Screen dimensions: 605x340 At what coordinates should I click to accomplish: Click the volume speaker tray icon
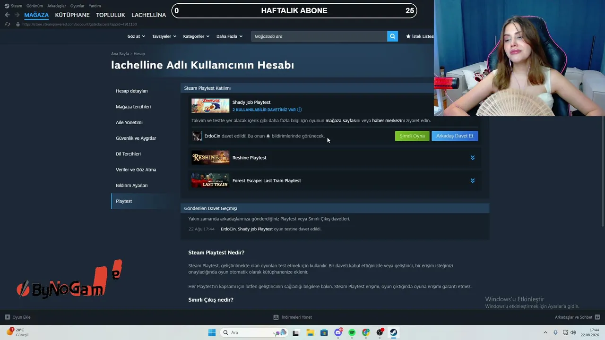573,332
